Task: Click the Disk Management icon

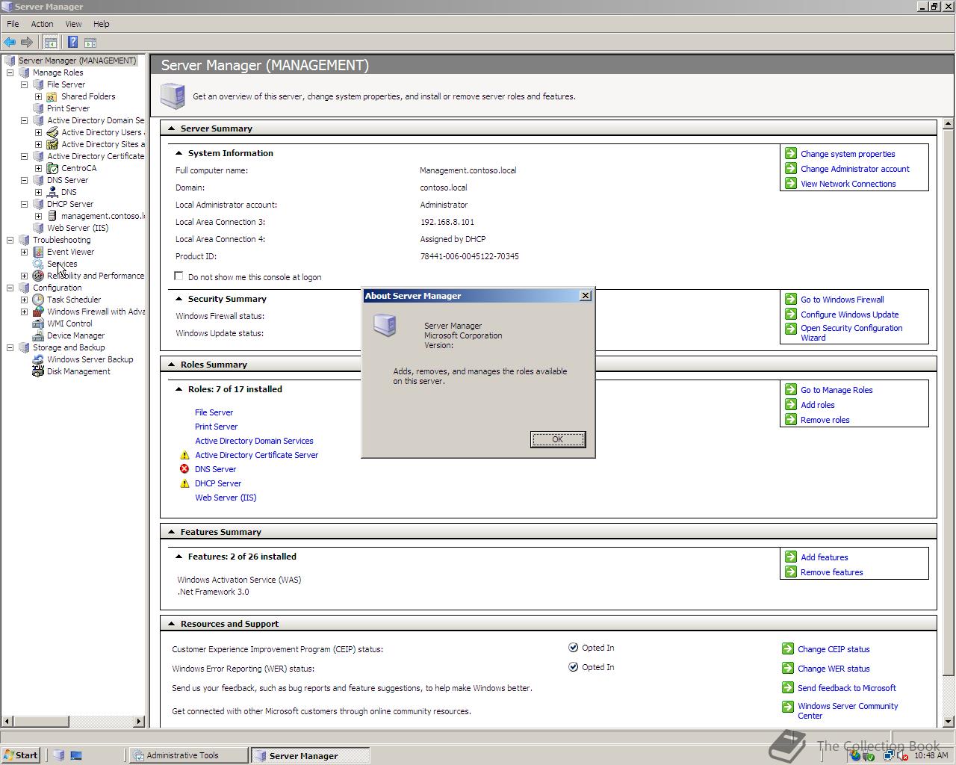Action: click(x=38, y=371)
